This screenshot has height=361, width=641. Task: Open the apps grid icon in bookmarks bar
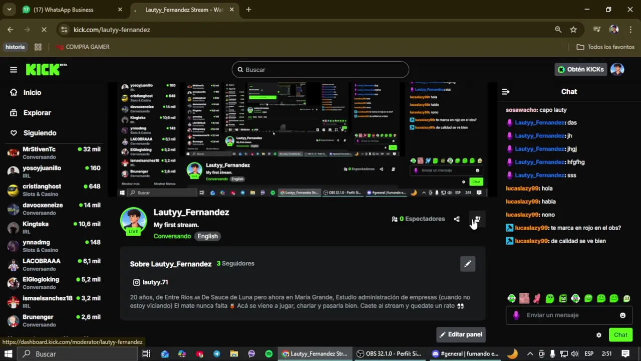38,47
